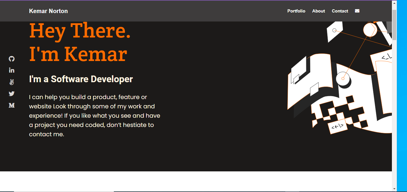Open the GitHub profile icon
Screen dimensions: 407x192
12,59
